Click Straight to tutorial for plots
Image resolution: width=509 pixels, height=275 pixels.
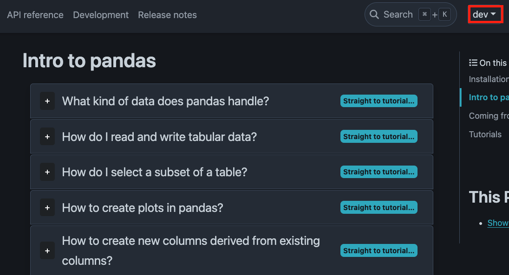379,208
